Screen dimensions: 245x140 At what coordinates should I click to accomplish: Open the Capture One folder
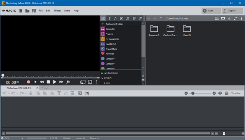point(170,31)
